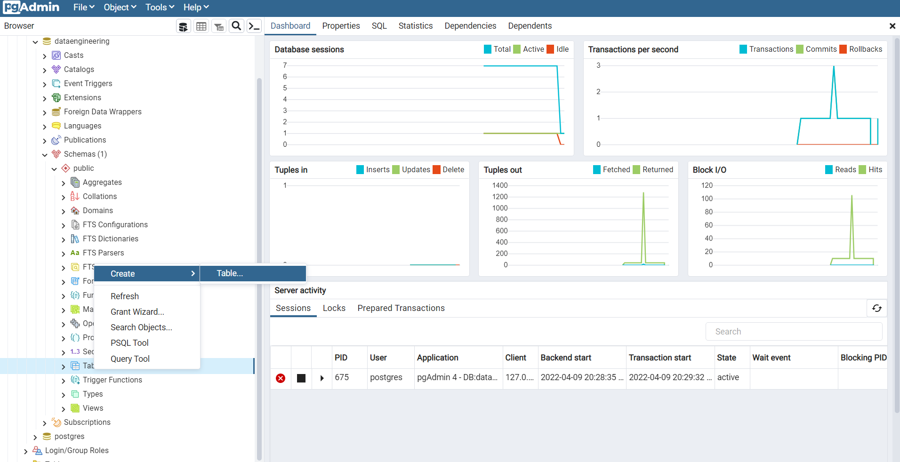
Task: Click the Views node icon
Action: pyautogui.click(x=75, y=408)
